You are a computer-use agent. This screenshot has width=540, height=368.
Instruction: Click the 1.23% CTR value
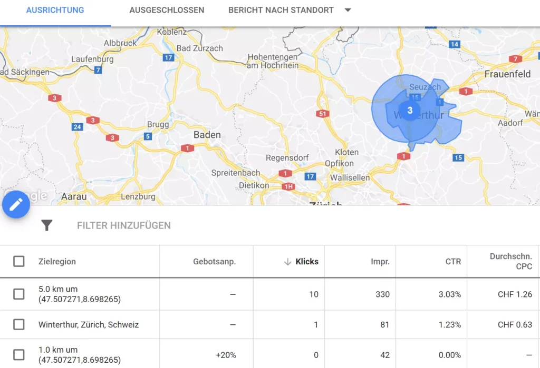click(450, 325)
